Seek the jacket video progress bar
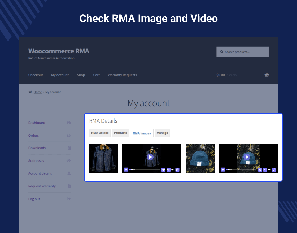The height and width of the screenshot is (233, 297). (145, 170)
